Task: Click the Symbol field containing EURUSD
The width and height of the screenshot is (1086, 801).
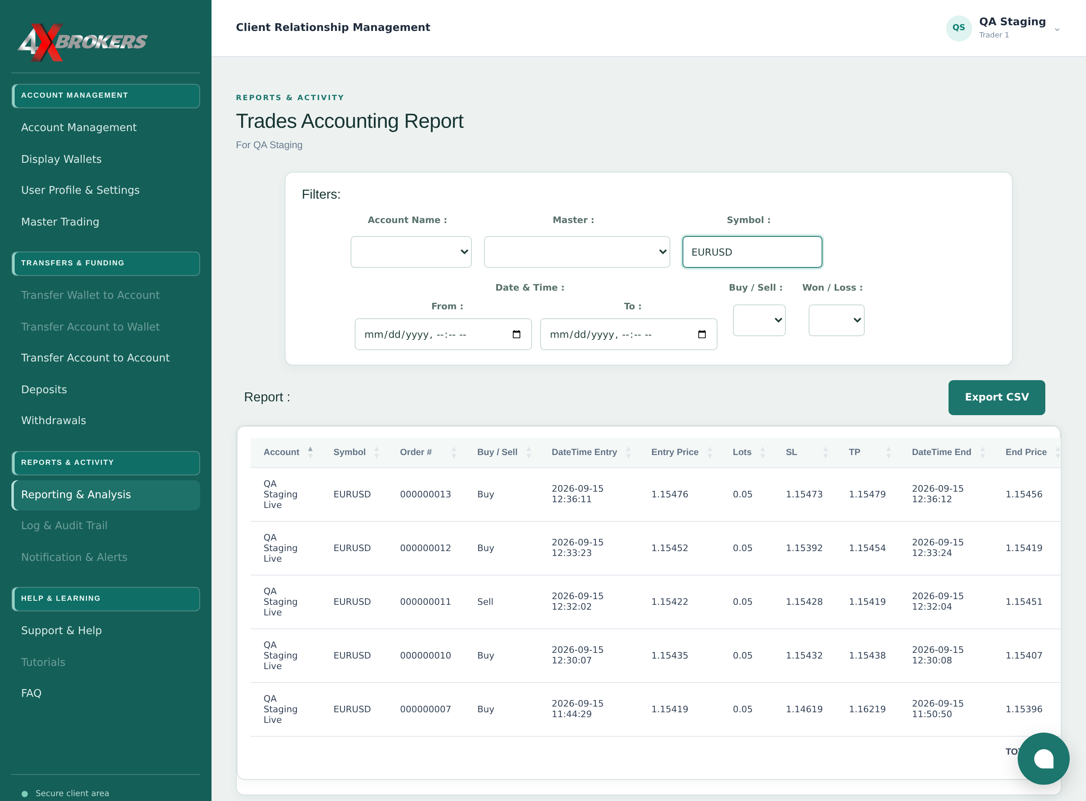Action: [752, 252]
